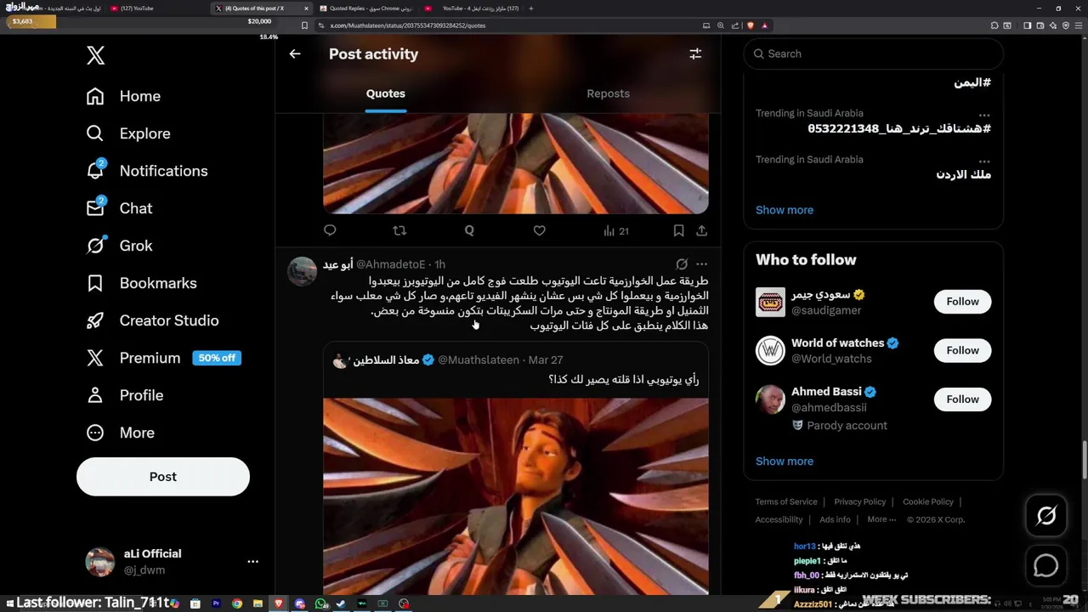Image resolution: width=1088 pixels, height=612 pixels.
Task: Open the Flynn Rider knives image
Action: pyautogui.click(x=516, y=496)
